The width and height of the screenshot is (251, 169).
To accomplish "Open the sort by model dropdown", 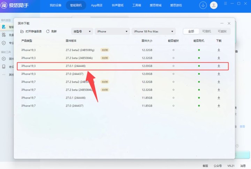I will [x=82, y=31].
